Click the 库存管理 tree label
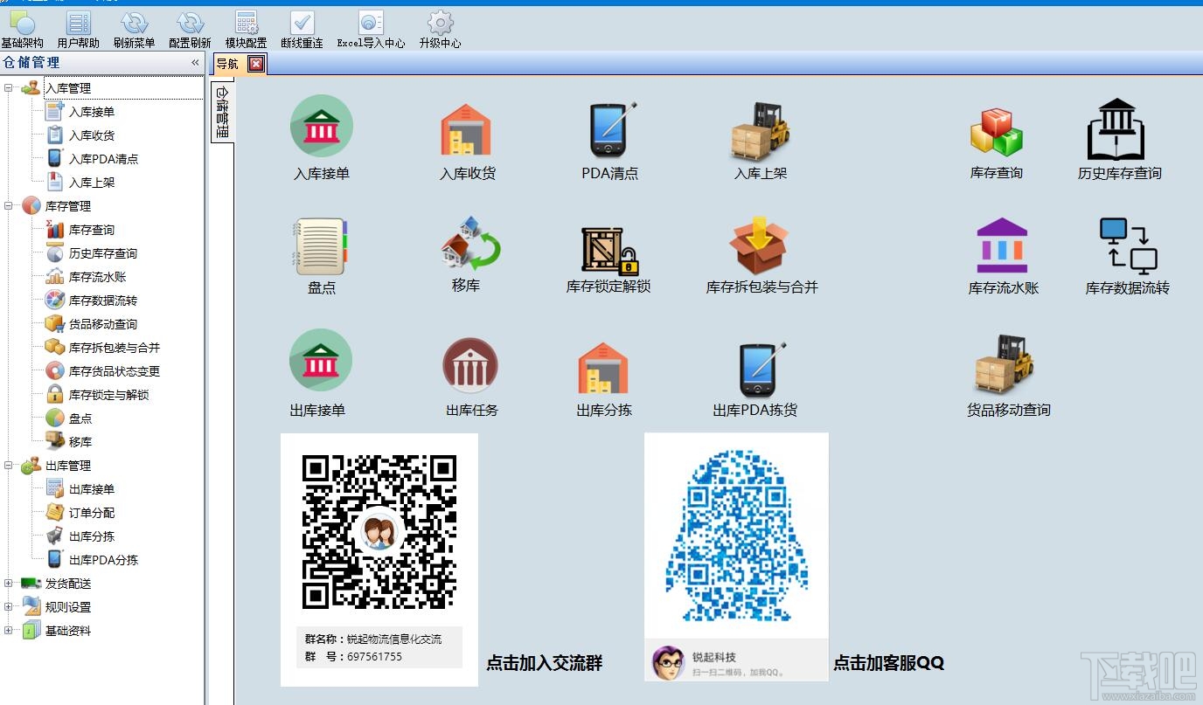The image size is (1203, 705). click(68, 206)
